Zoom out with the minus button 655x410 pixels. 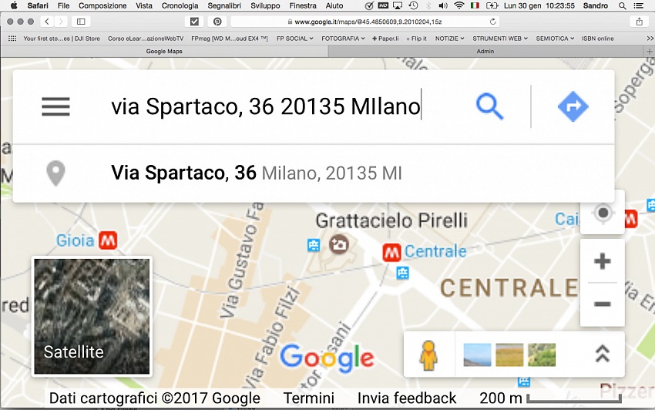(603, 304)
